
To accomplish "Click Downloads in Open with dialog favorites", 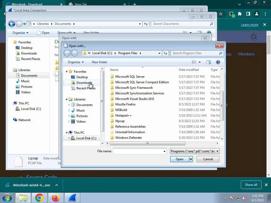I will pos(84,83).
